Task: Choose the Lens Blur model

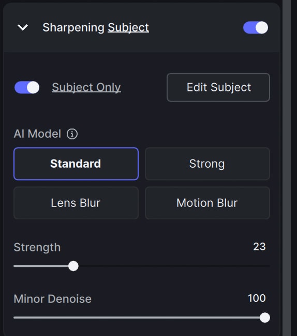Action: [x=76, y=203]
